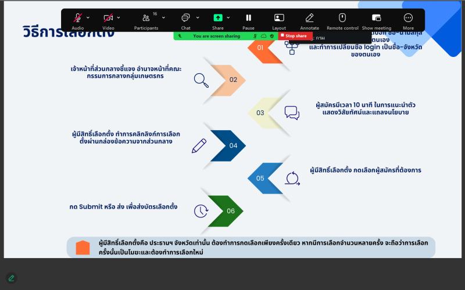Expand the Video options arrow
This screenshot has height=290, width=465.
[x=119, y=17]
